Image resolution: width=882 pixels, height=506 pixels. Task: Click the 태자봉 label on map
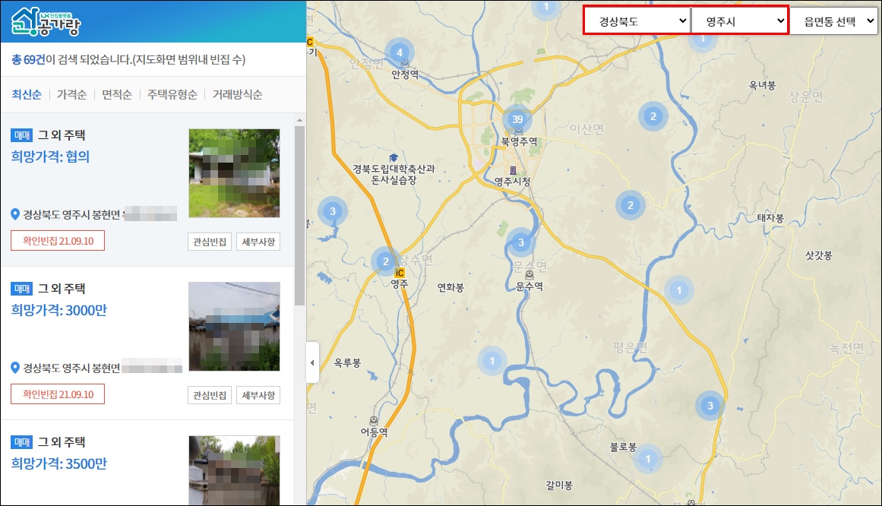pos(770,218)
